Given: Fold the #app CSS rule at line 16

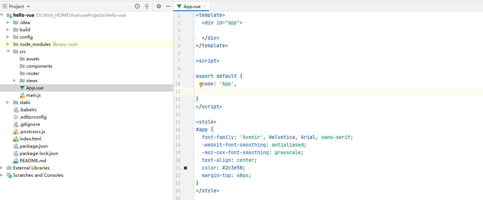Looking at the screenshot, I should (194, 130).
